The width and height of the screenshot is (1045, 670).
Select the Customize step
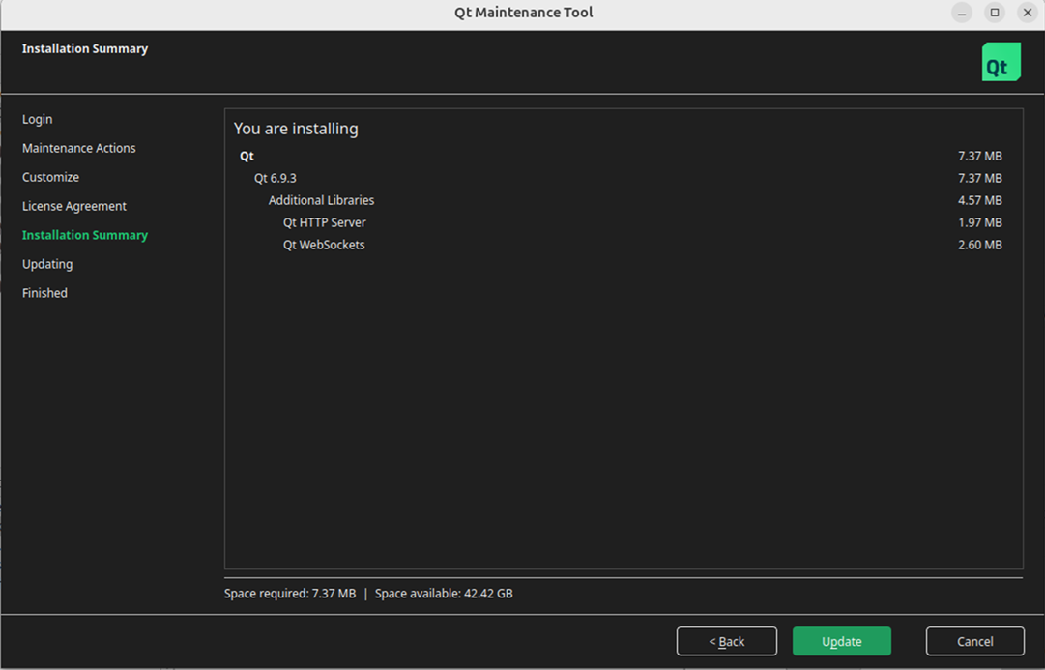pyautogui.click(x=50, y=177)
